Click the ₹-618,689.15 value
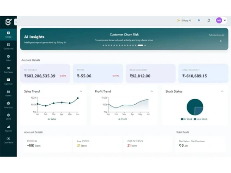The width and height of the screenshot is (231, 173). [x=195, y=76]
